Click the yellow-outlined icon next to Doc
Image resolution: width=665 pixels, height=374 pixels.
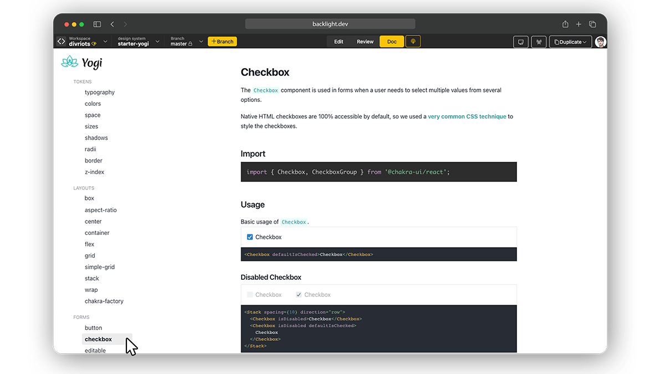click(413, 42)
